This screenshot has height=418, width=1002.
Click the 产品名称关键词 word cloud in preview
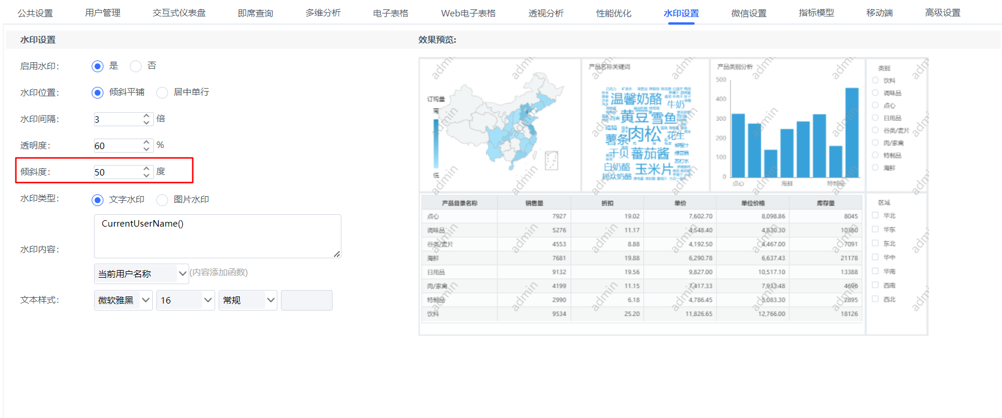(645, 124)
